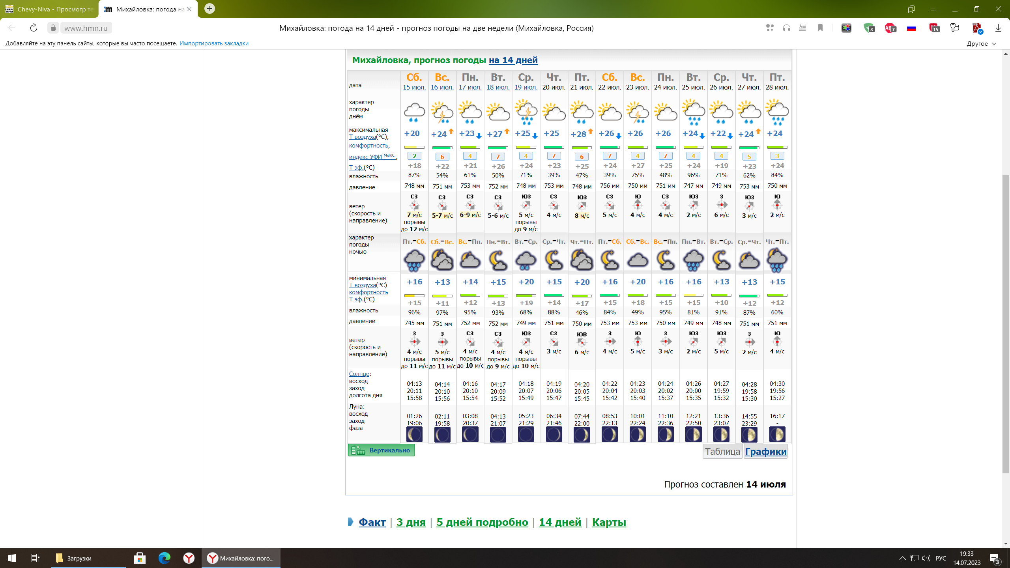Click the page reload icon

34,28
